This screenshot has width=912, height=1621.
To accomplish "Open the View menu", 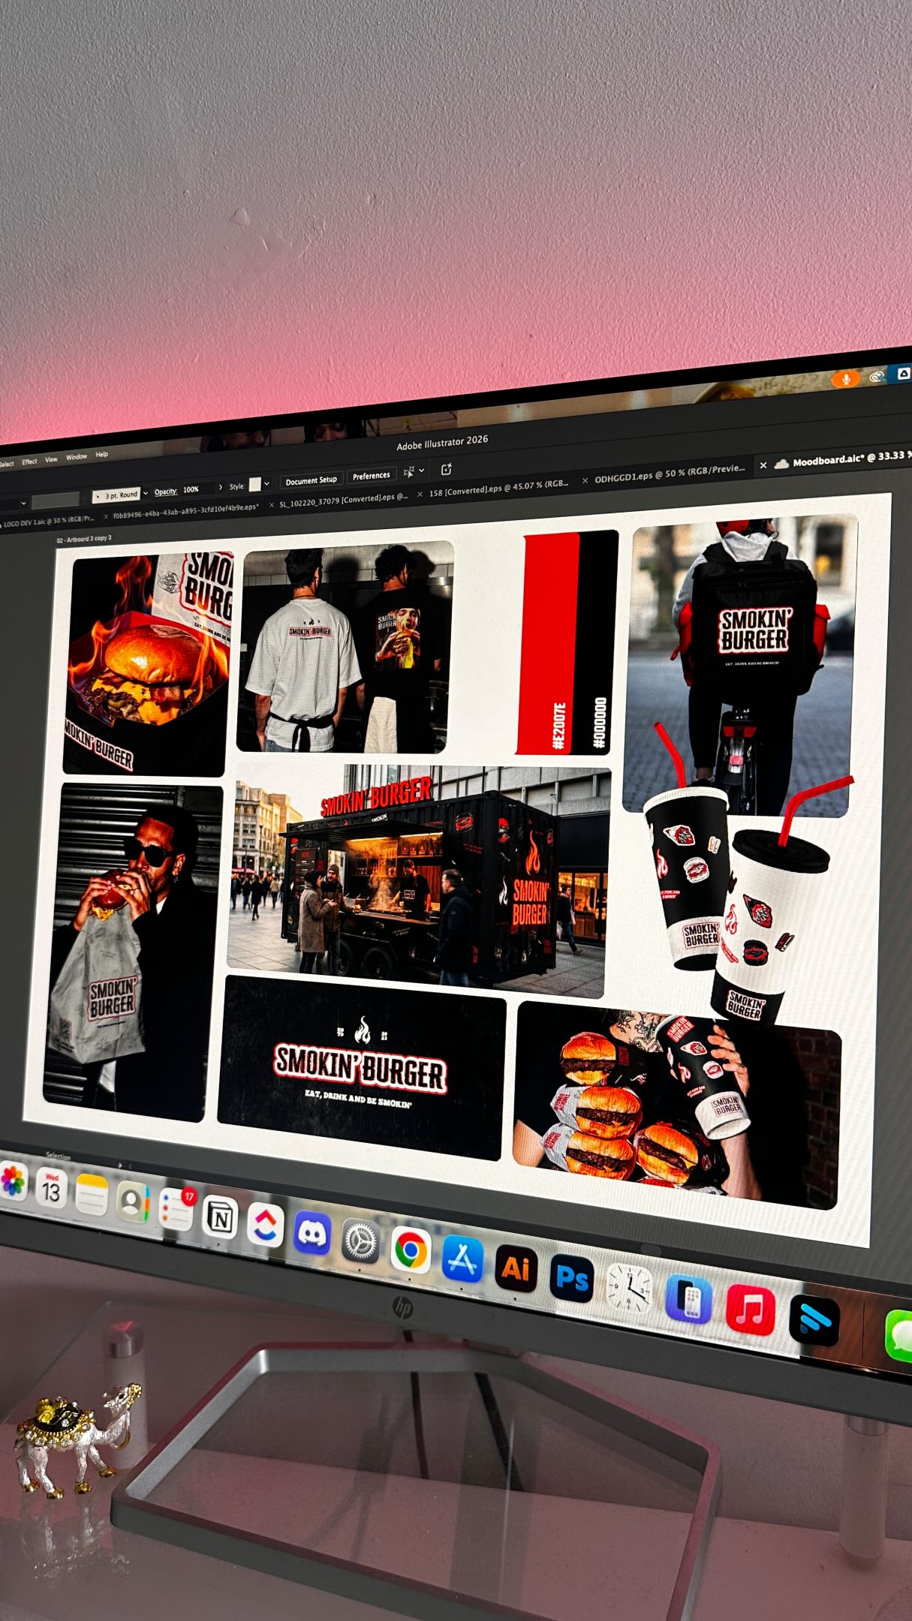I will (x=51, y=459).
